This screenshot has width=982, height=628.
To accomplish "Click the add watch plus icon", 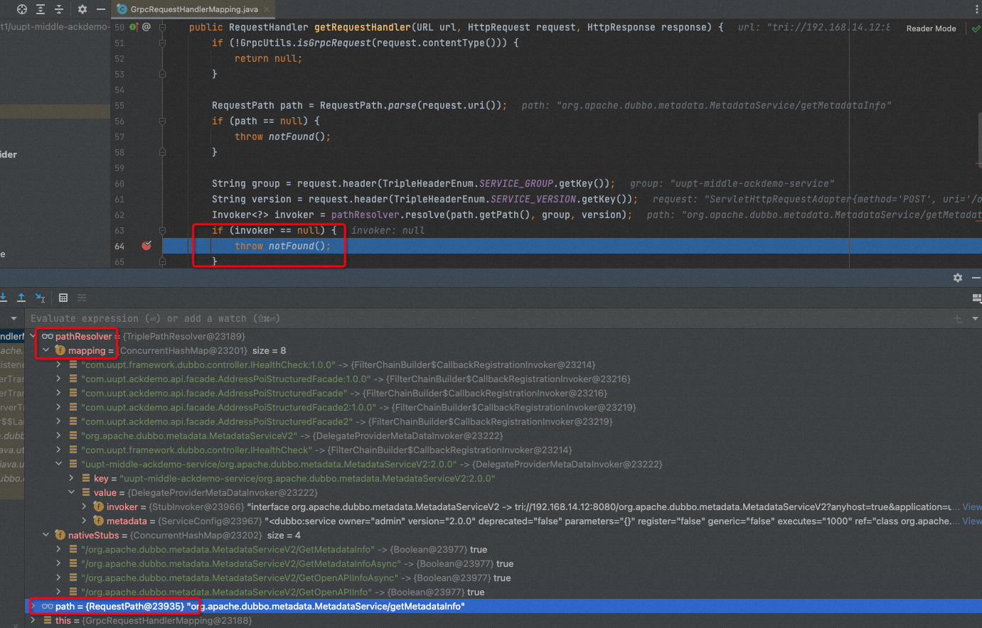I will tap(958, 318).
